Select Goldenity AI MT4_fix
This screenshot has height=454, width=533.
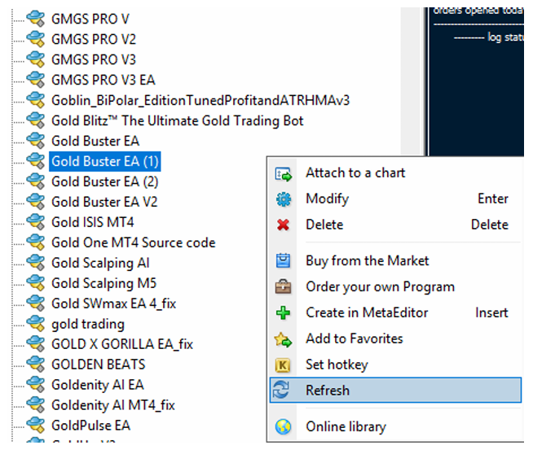coord(112,405)
